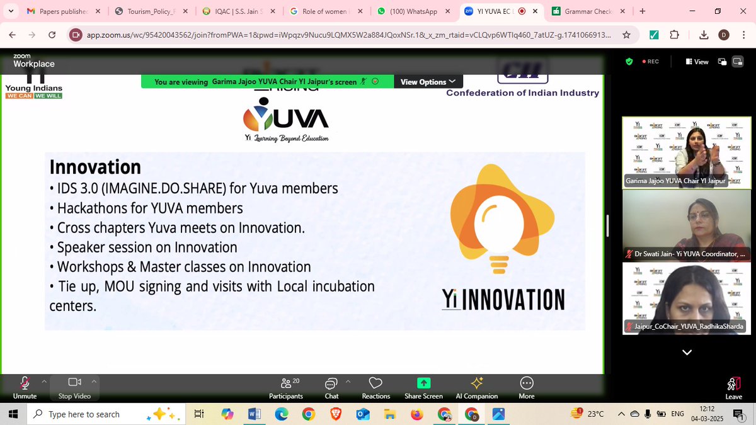Select Dr Swati Jain video tile
Image resolution: width=756 pixels, height=425 pixels.
pos(687,225)
